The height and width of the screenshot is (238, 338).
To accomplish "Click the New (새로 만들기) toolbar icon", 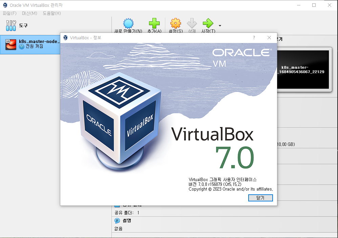I will click(x=128, y=23).
